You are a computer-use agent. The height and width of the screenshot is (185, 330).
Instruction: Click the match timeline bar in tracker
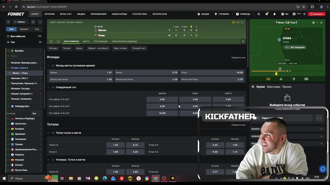point(287,71)
